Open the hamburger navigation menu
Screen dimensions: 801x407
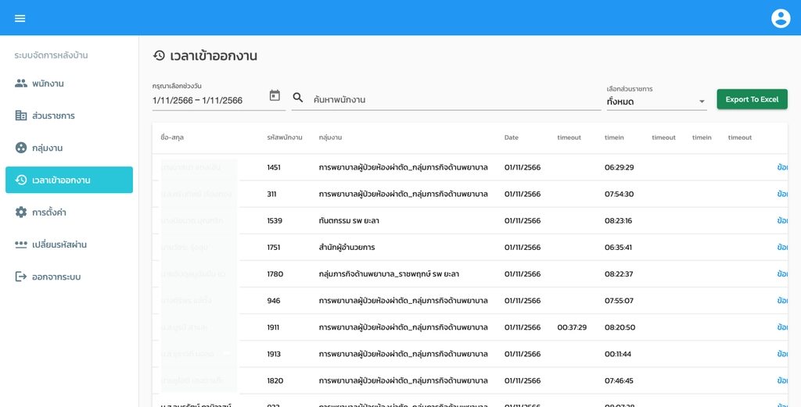(20, 18)
